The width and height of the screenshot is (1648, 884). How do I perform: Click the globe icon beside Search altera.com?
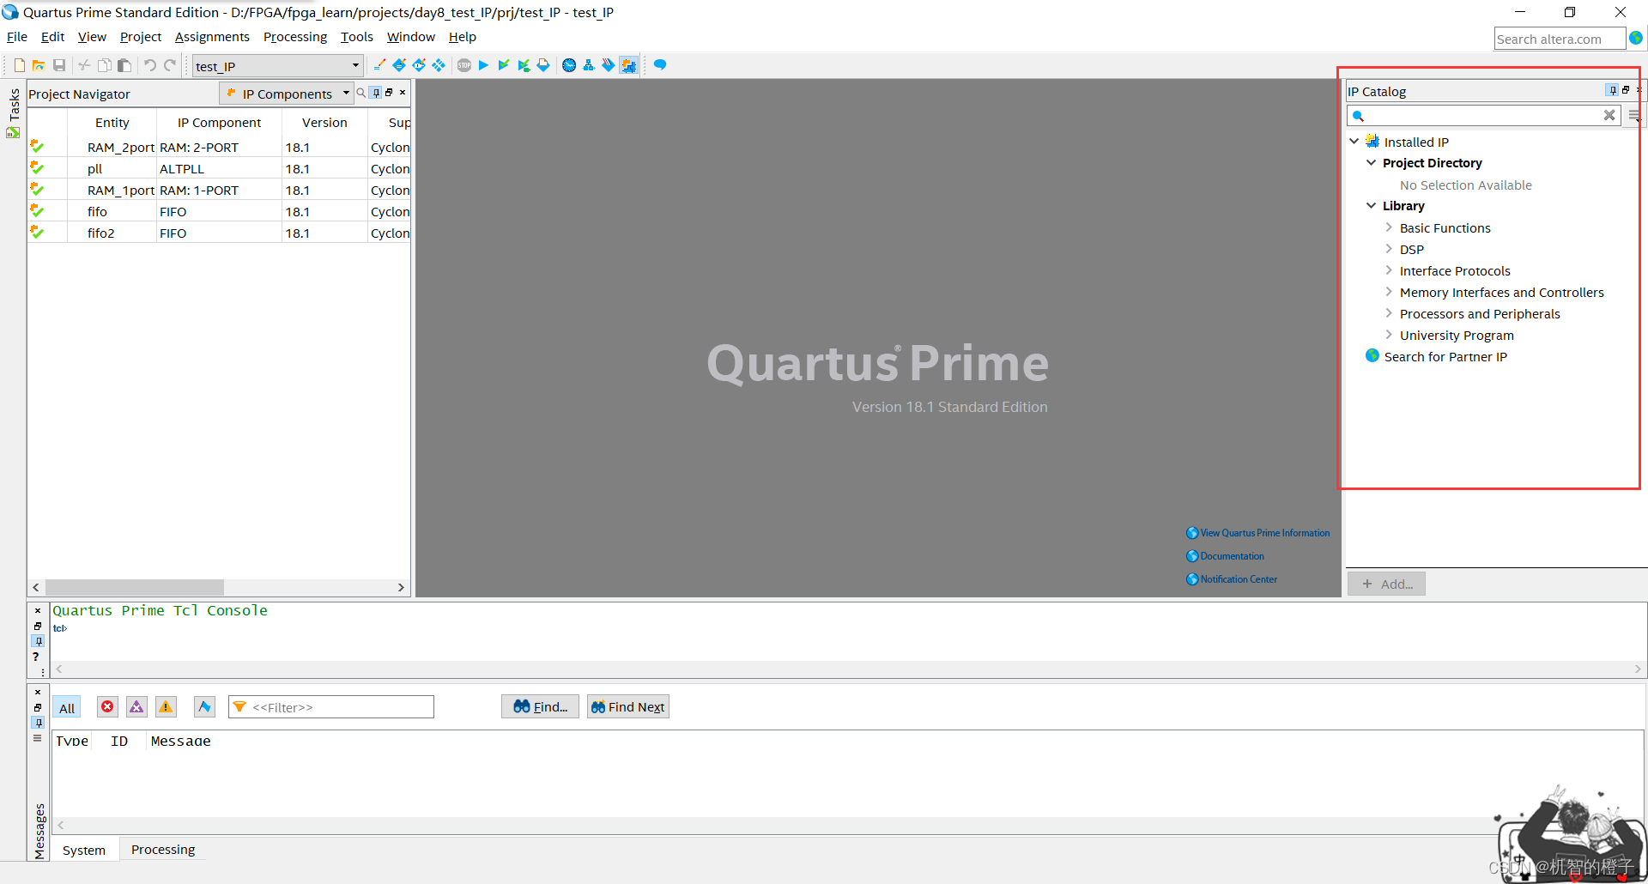1636,38
